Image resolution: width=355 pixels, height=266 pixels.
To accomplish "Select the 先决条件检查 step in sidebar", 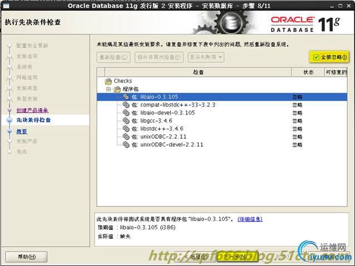I will click(x=33, y=120).
